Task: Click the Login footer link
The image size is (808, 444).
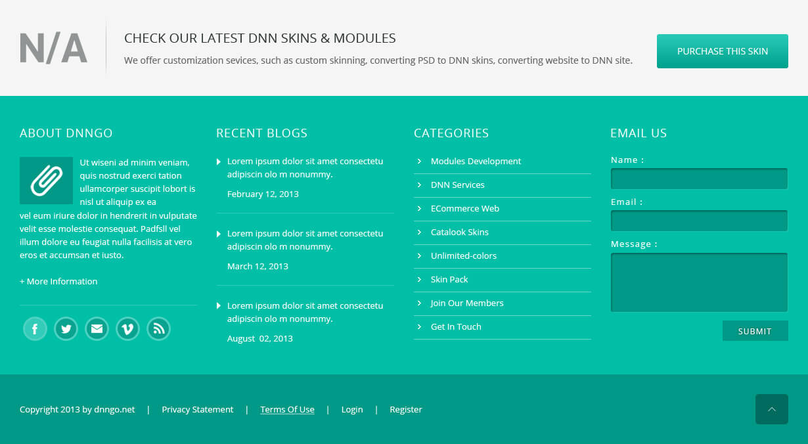Action: tap(352, 409)
